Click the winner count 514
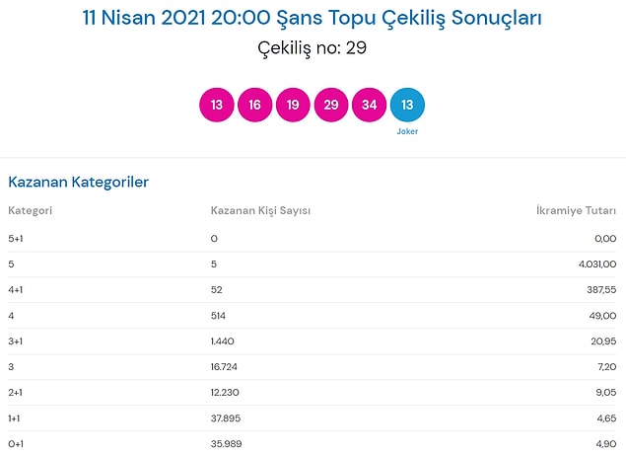626x455 pixels. (218, 316)
